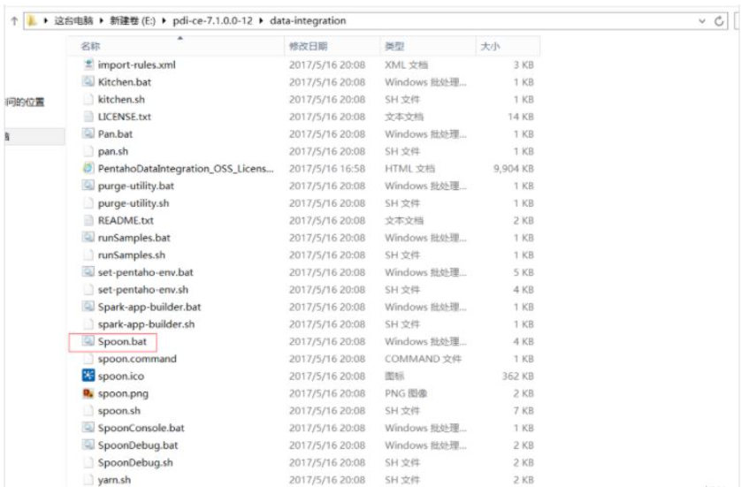Select the file name spoon.ico
The height and width of the screenshot is (487, 741).
point(121,377)
